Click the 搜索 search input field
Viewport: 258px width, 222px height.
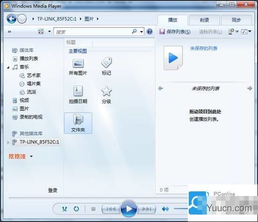tap(93, 32)
